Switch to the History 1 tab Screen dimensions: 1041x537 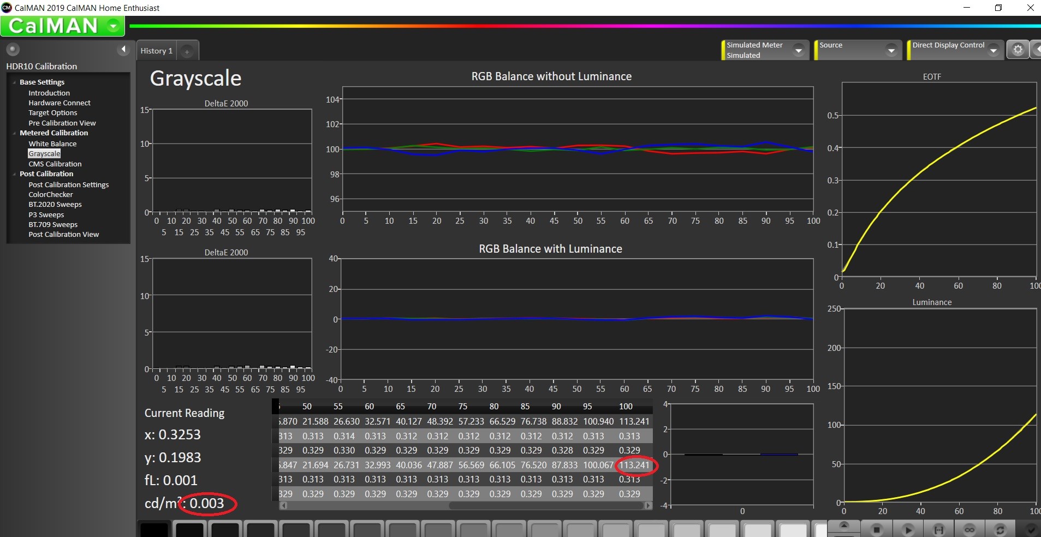pos(156,51)
